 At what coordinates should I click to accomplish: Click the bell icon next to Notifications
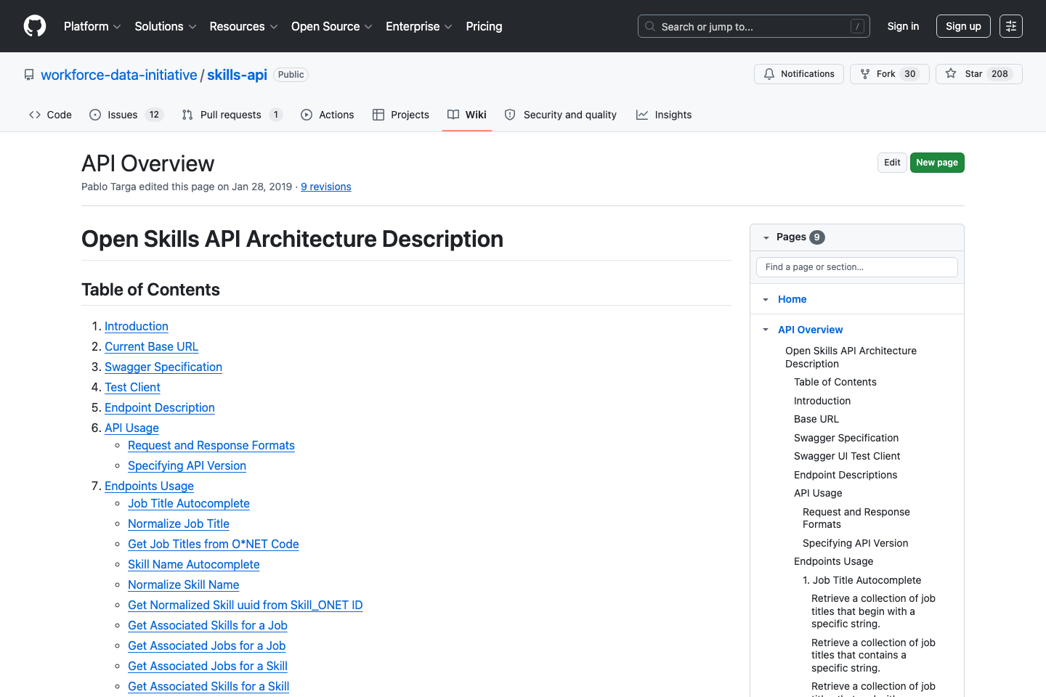tap(769, 73)
